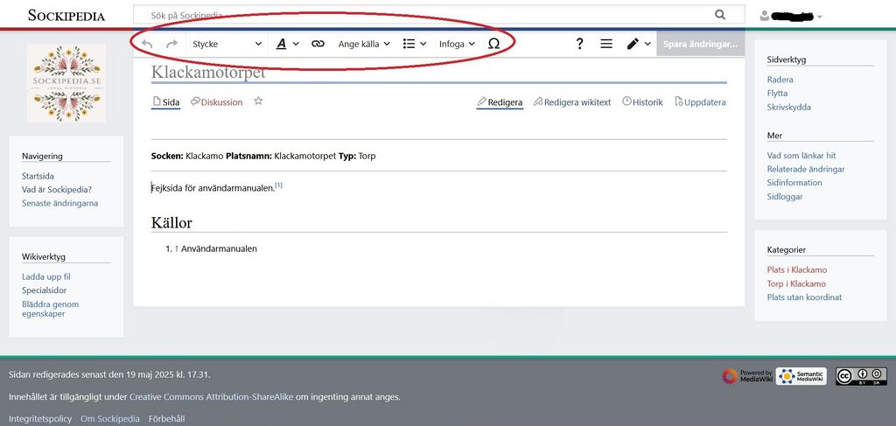Toggle the watchlist star for this page

258,101
